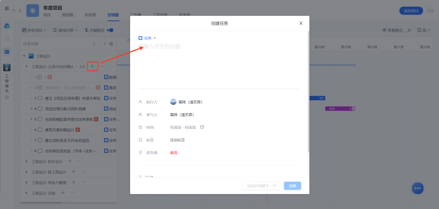439x209 pixels.
Task: Click 添加标签 to add a tag
Action: [177, 140]
